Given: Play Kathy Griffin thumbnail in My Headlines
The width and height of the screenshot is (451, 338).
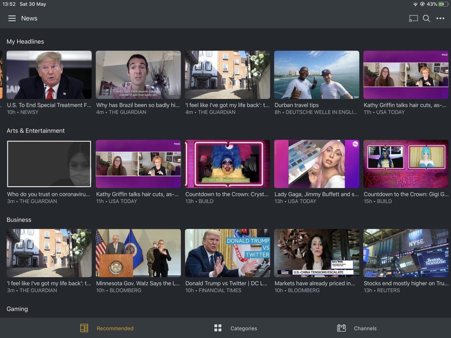Looking at the screenshot, I should click(x=406, y=75).
